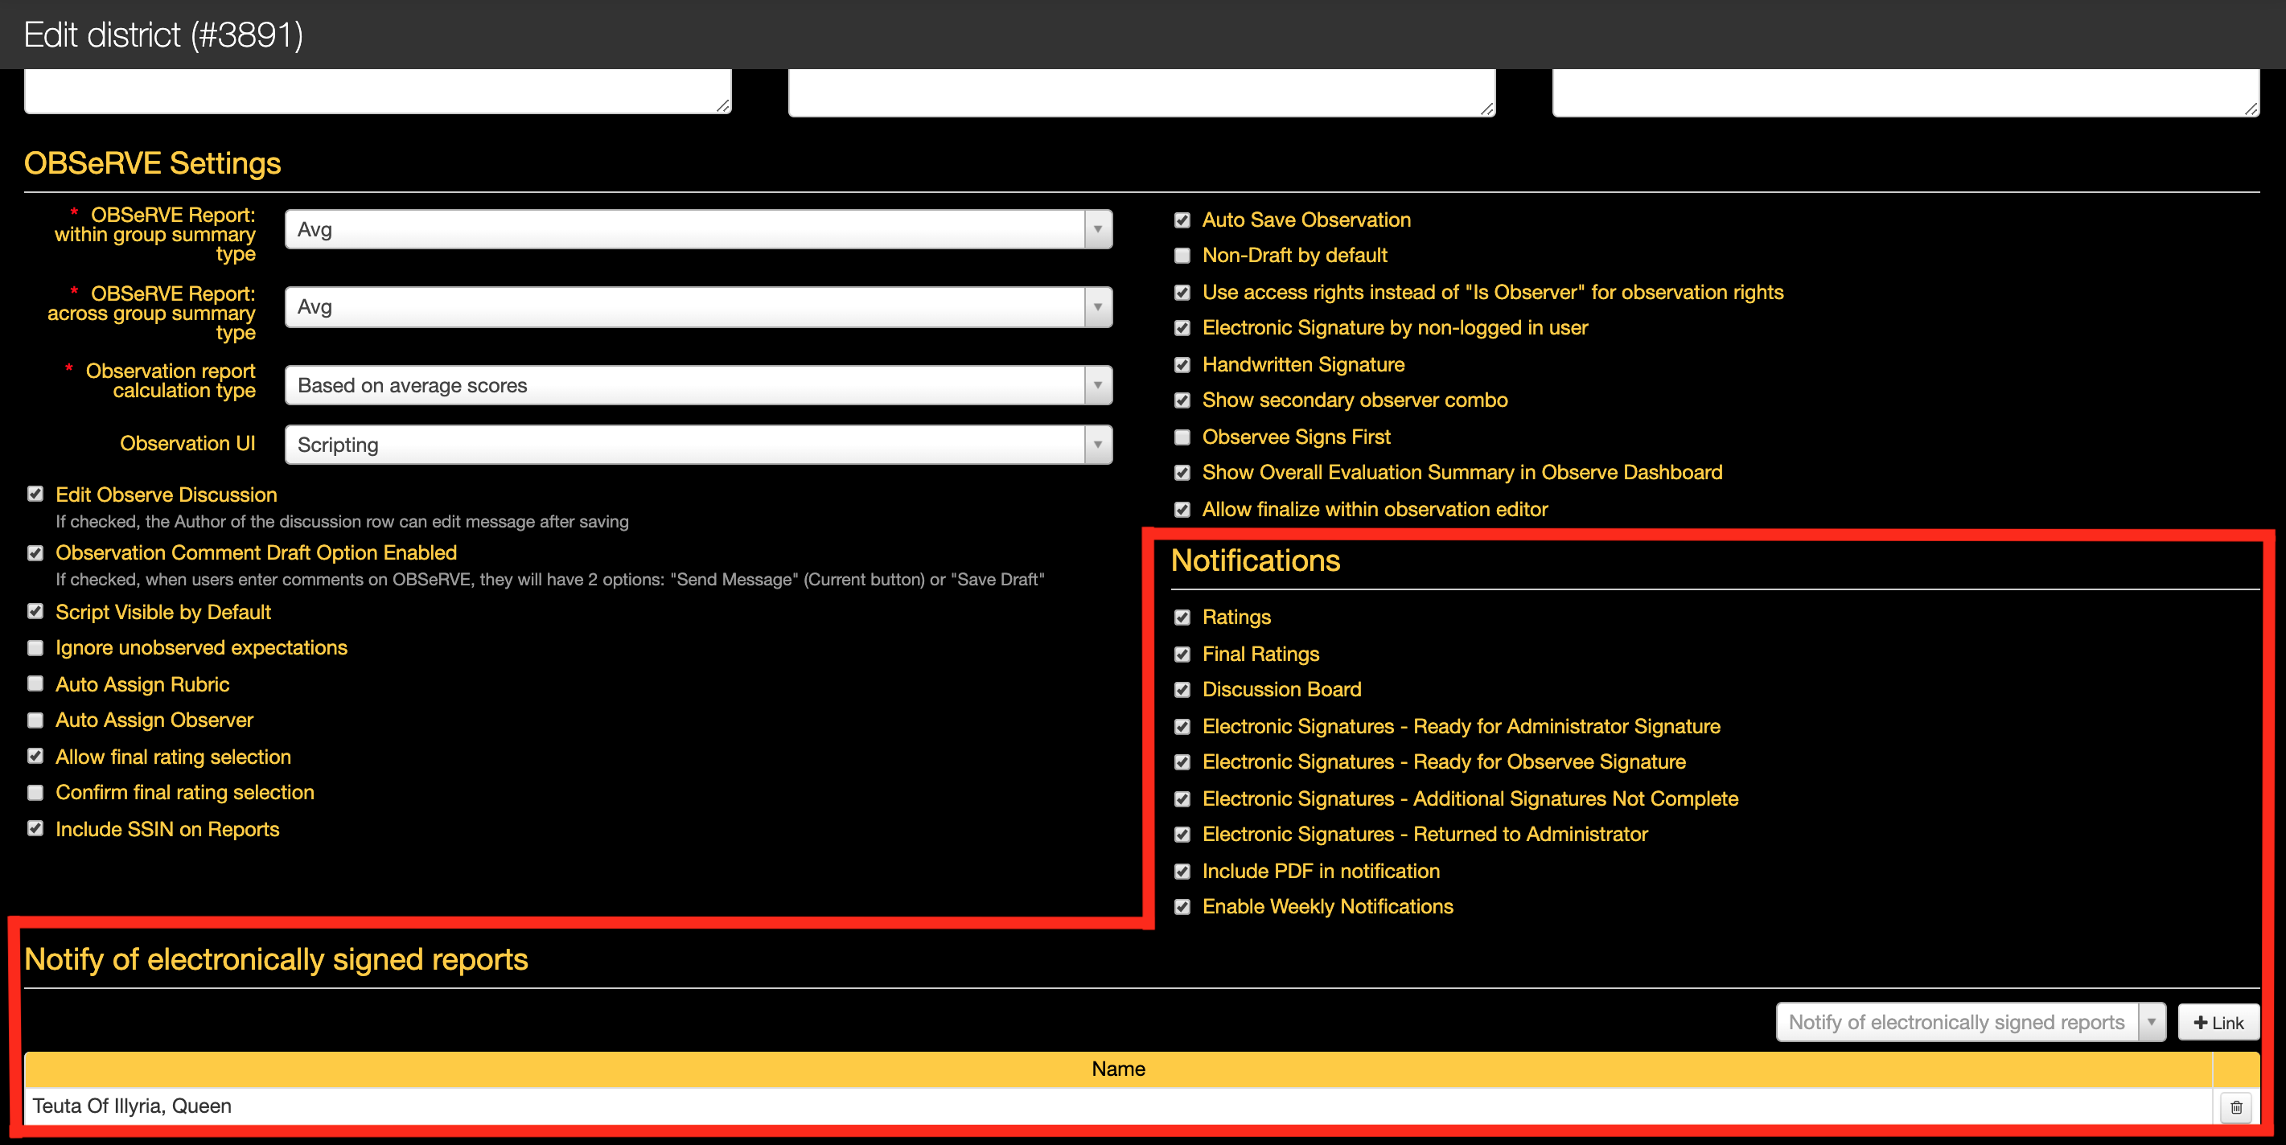Enable Observee Signs First
2286x1145 pixels.
point(1182,437)
